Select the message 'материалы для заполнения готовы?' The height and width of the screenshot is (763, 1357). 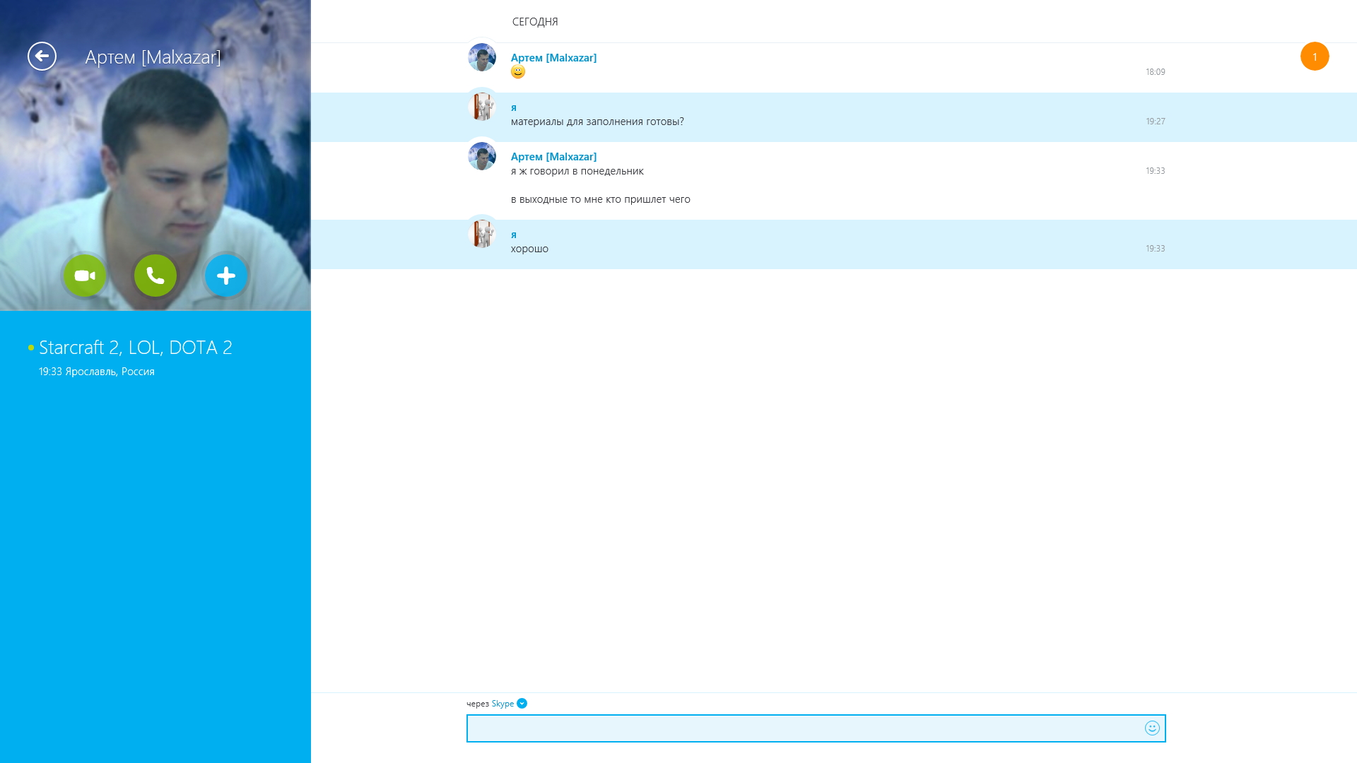click(597, 122)
